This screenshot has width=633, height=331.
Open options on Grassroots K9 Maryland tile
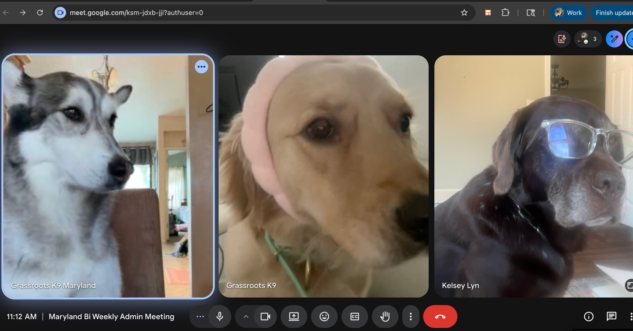pos(201,66)
